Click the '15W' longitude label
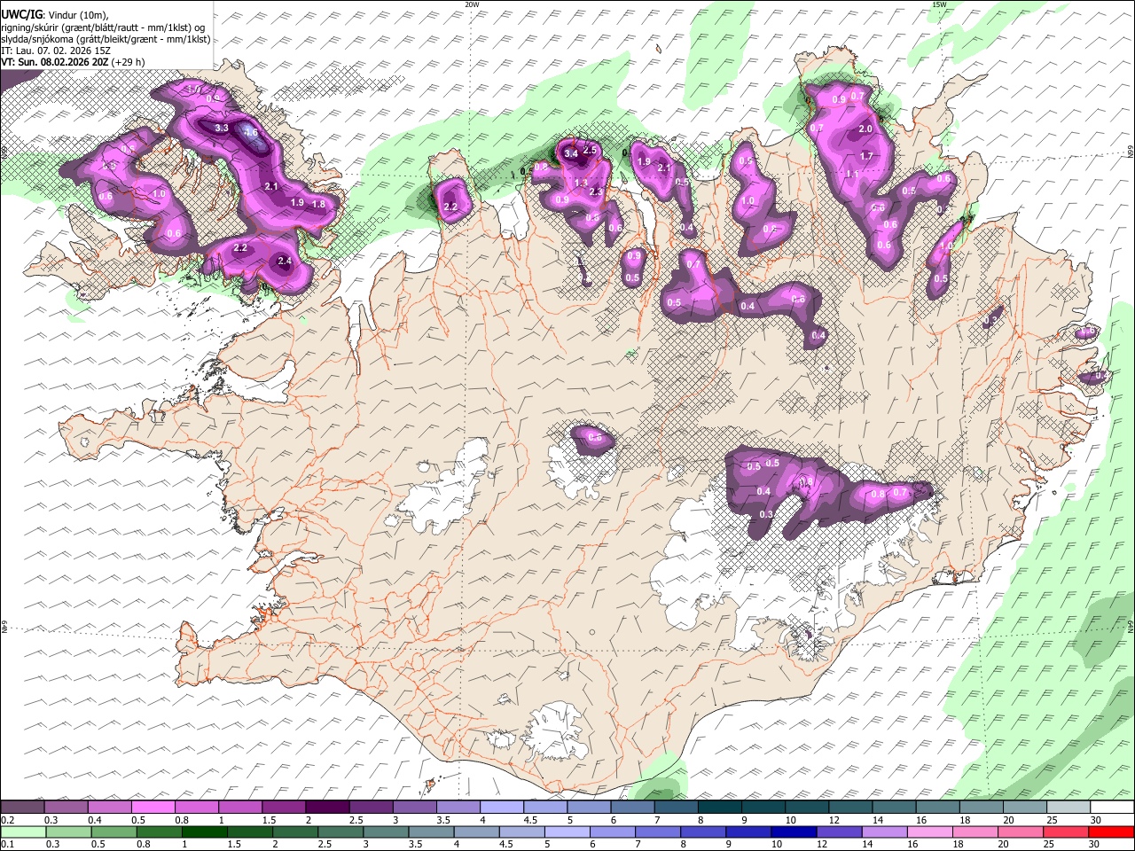 point(939,4)
